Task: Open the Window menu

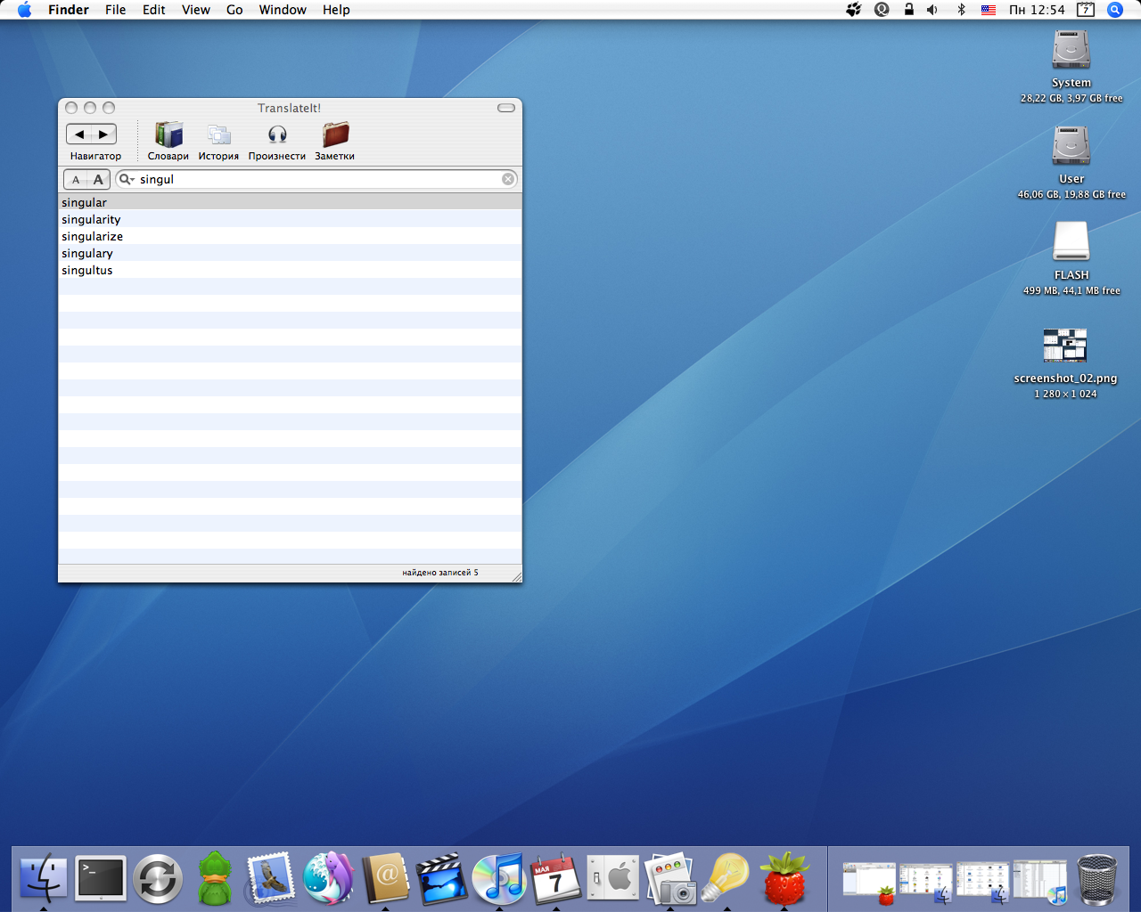Action: [283, 10]
